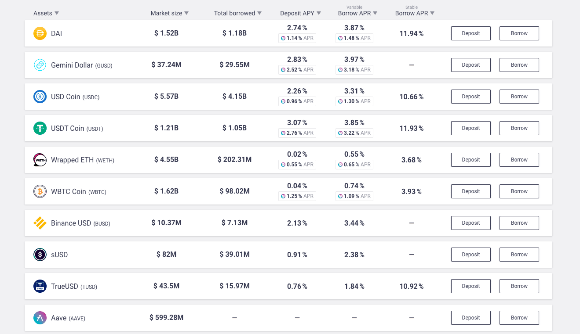Click USDC borrow 1.30% APR reward badge

pos(354,101)
